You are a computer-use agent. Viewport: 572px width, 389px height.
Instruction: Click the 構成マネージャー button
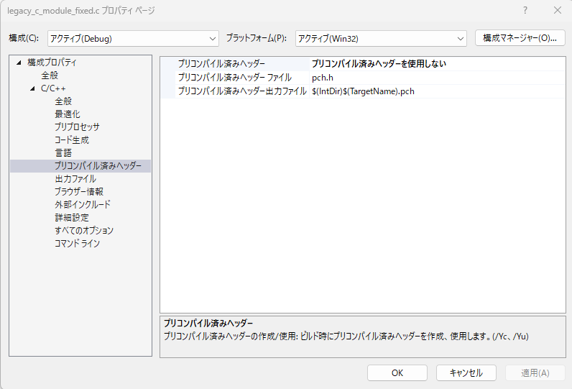[x=520, y=38]
